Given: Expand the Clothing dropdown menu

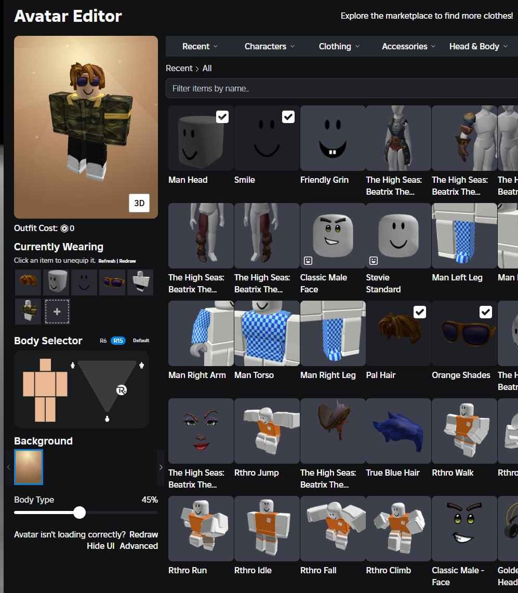Looking at the screenshot, I should pyautogui.click(x=339, y=47).
